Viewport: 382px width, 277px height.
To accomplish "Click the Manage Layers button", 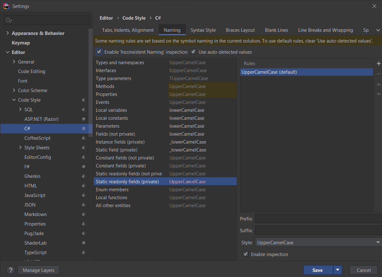I will pos(39,270).
